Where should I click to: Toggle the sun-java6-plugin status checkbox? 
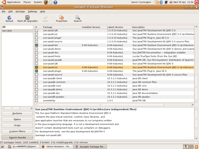click(37, 71)
